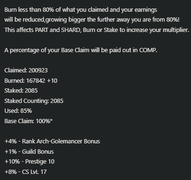The height and width of the screenshot is (180, 191).
Task: Click the Staked Counting: 2085 line
Action: click(34, 101)
